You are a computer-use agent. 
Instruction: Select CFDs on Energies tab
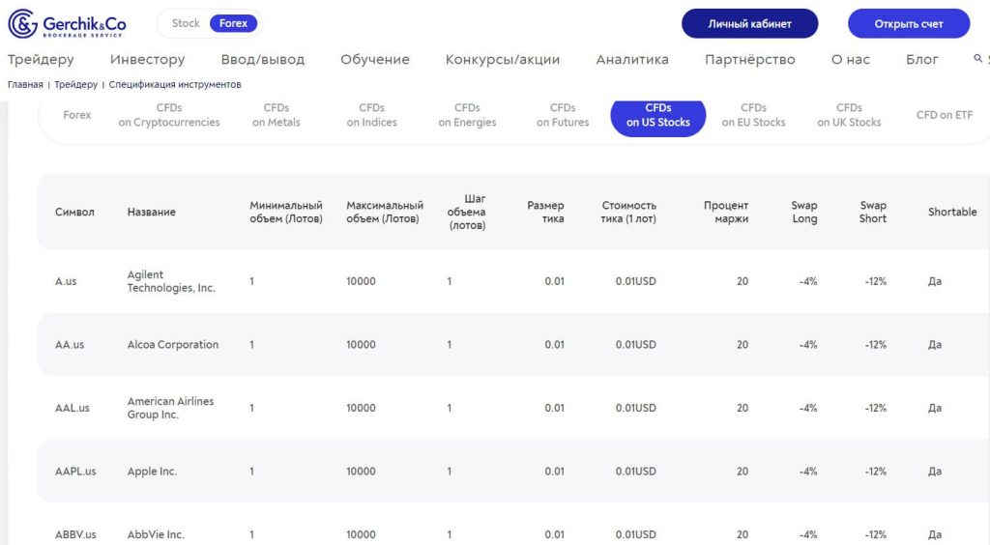[x=467, y=115]
